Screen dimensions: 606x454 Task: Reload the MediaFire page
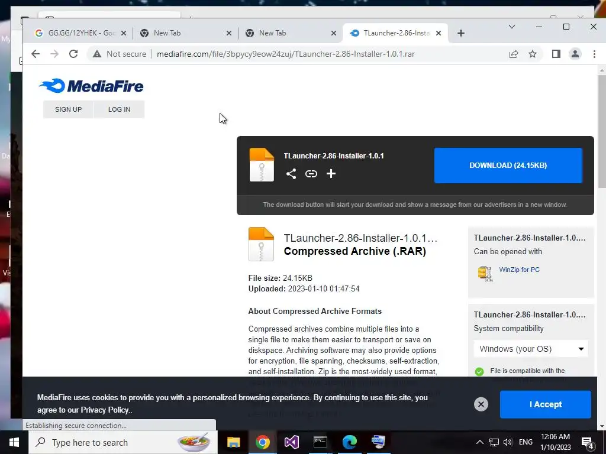[73, 54]
